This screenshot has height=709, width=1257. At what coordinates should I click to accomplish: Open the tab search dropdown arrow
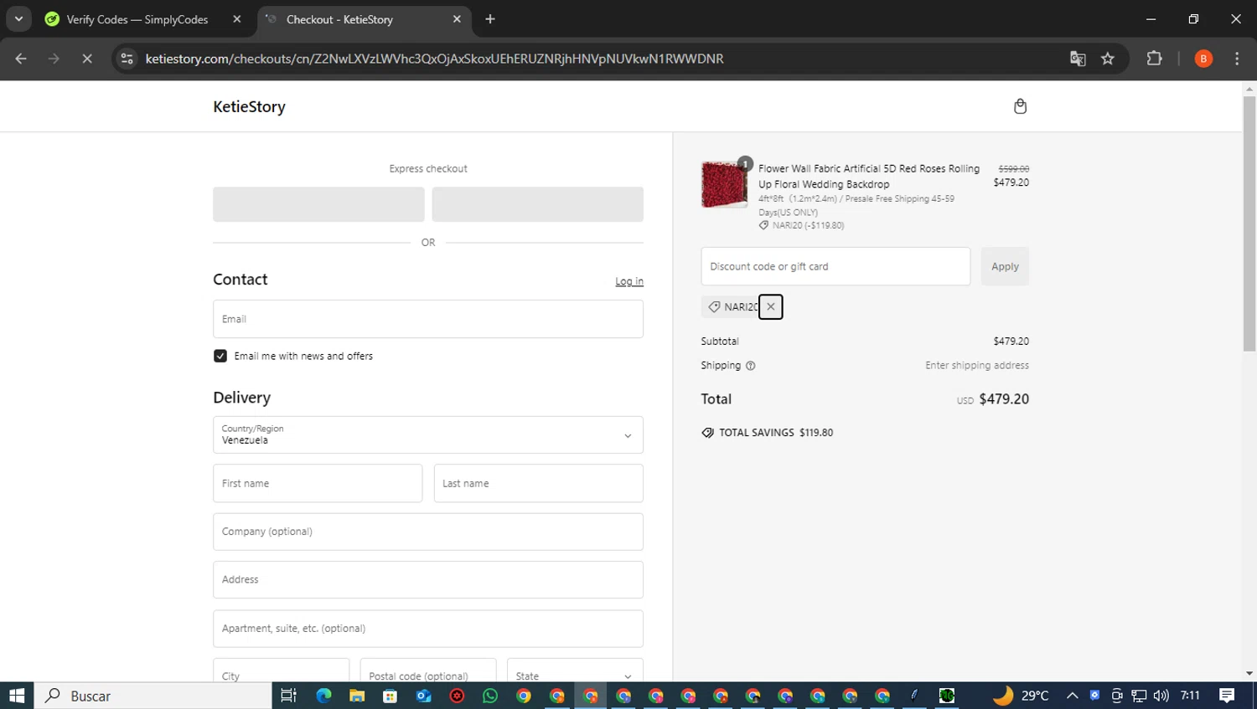(x=18, y=18)
